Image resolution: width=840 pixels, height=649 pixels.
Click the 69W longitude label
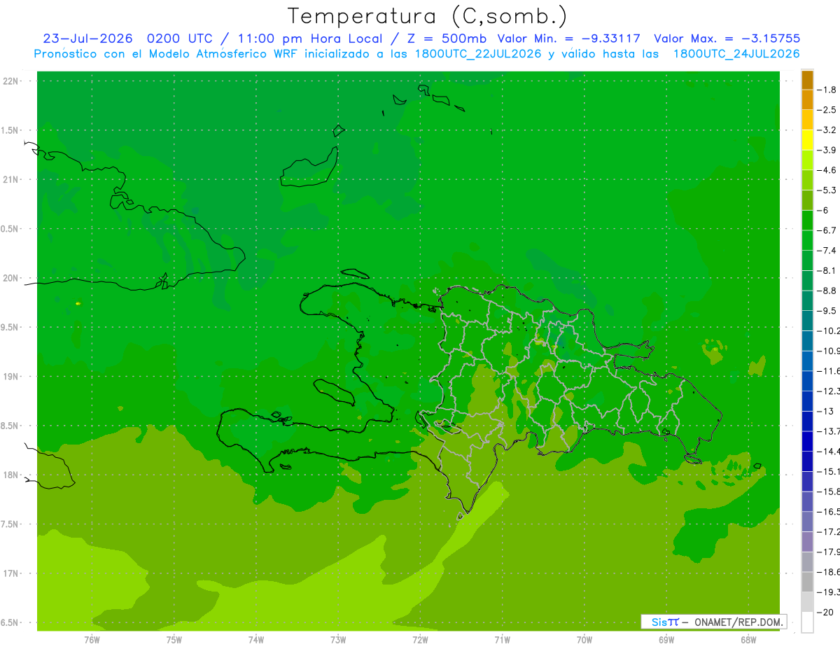click(666, 640)
